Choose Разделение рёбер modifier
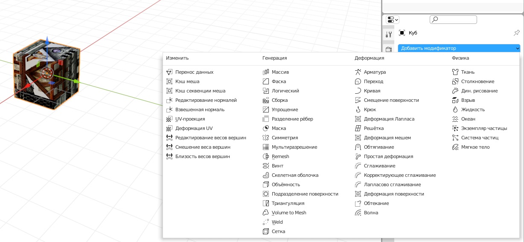This screenshot has height=242, width=524. [x=288, y=119]
